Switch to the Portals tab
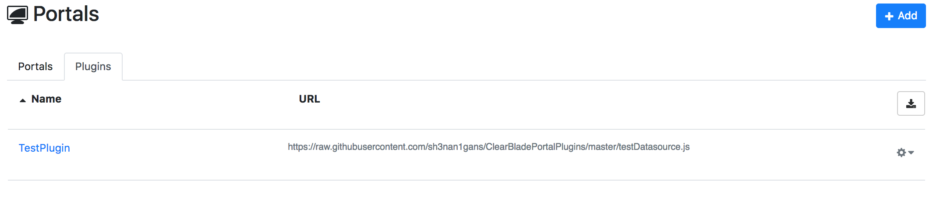The width and height of the screenshot is (947, 206). (35, 67)
